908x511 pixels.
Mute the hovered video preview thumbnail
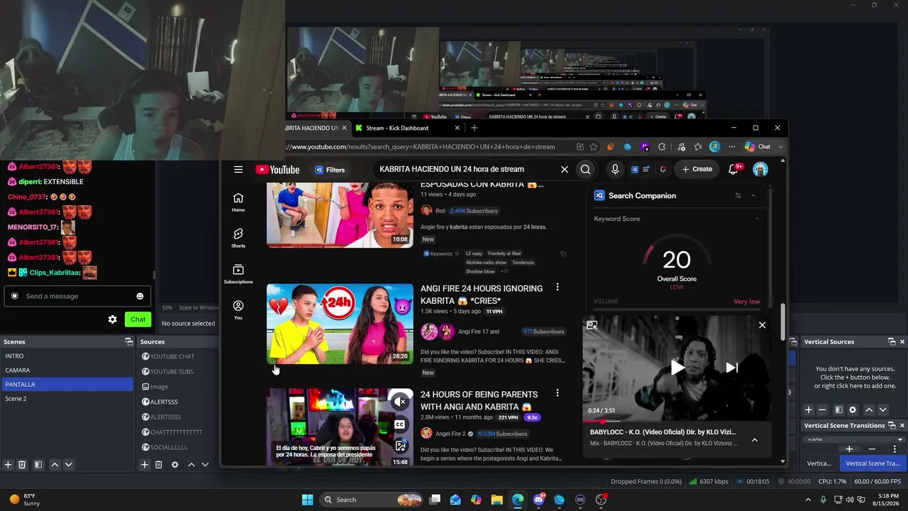click(400, 402)
